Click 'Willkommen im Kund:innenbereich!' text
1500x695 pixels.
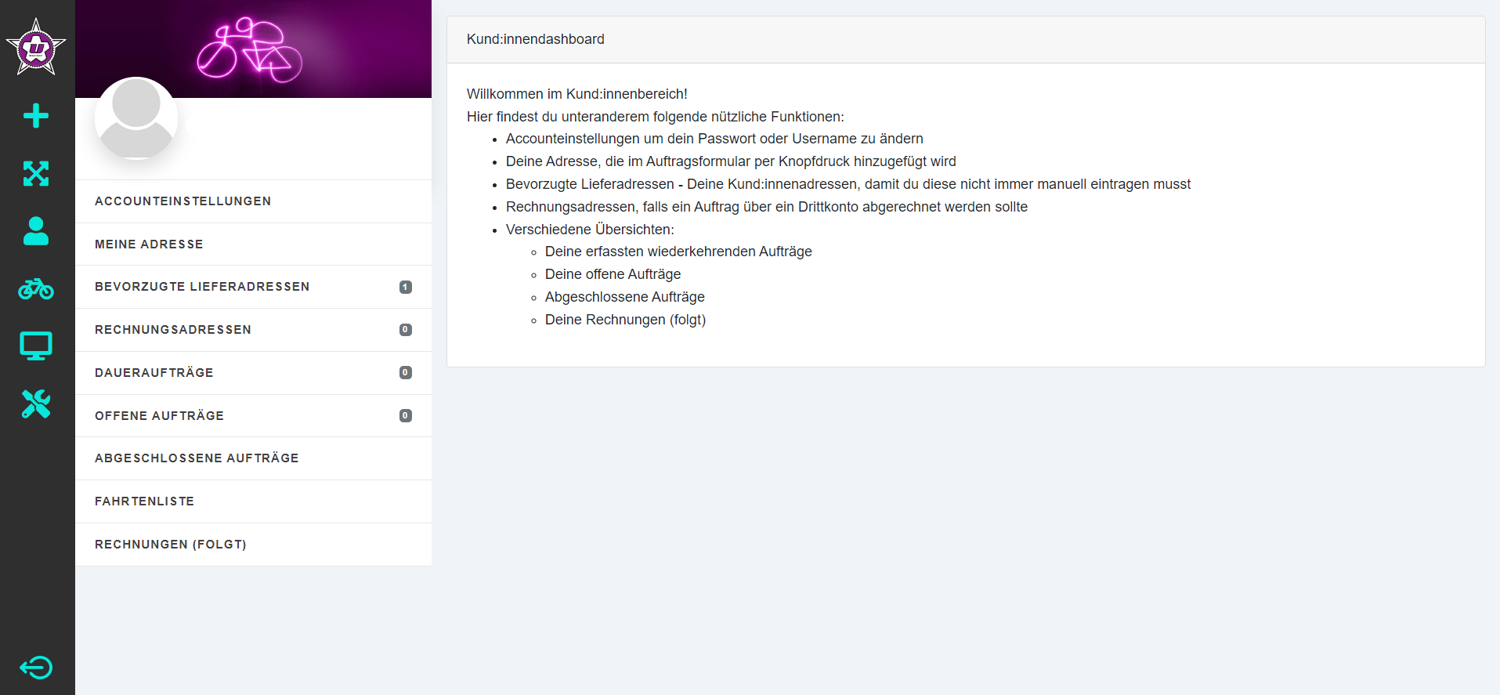click(x=577, y=94)
